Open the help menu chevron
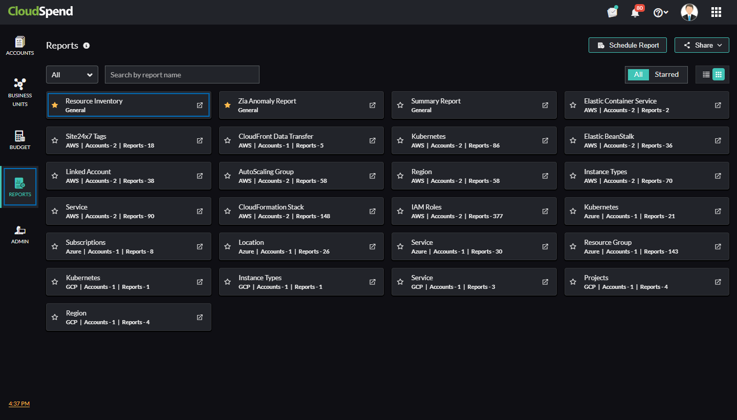The height and width of the screenshot is (420, 737). tap(666, 12)
